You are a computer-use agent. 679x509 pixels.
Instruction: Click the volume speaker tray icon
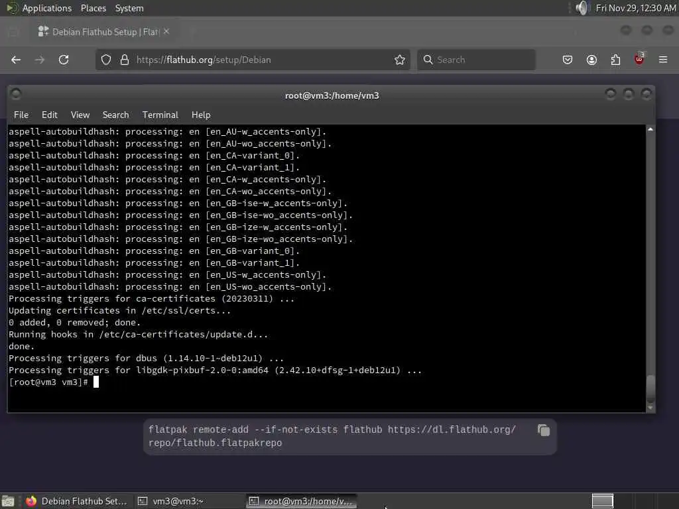pyautogui.click(x=582, y=8)
